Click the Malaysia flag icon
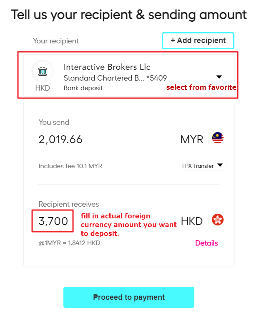Image resolution: width=254 pixels, height=319 pixels. [x=218, y=137]
